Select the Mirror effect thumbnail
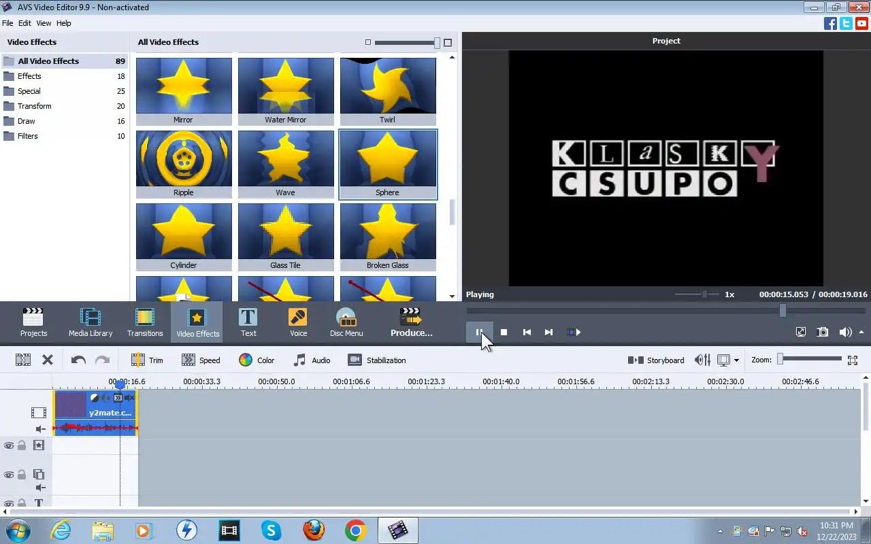The image size is (871, 544). [184, 90]
